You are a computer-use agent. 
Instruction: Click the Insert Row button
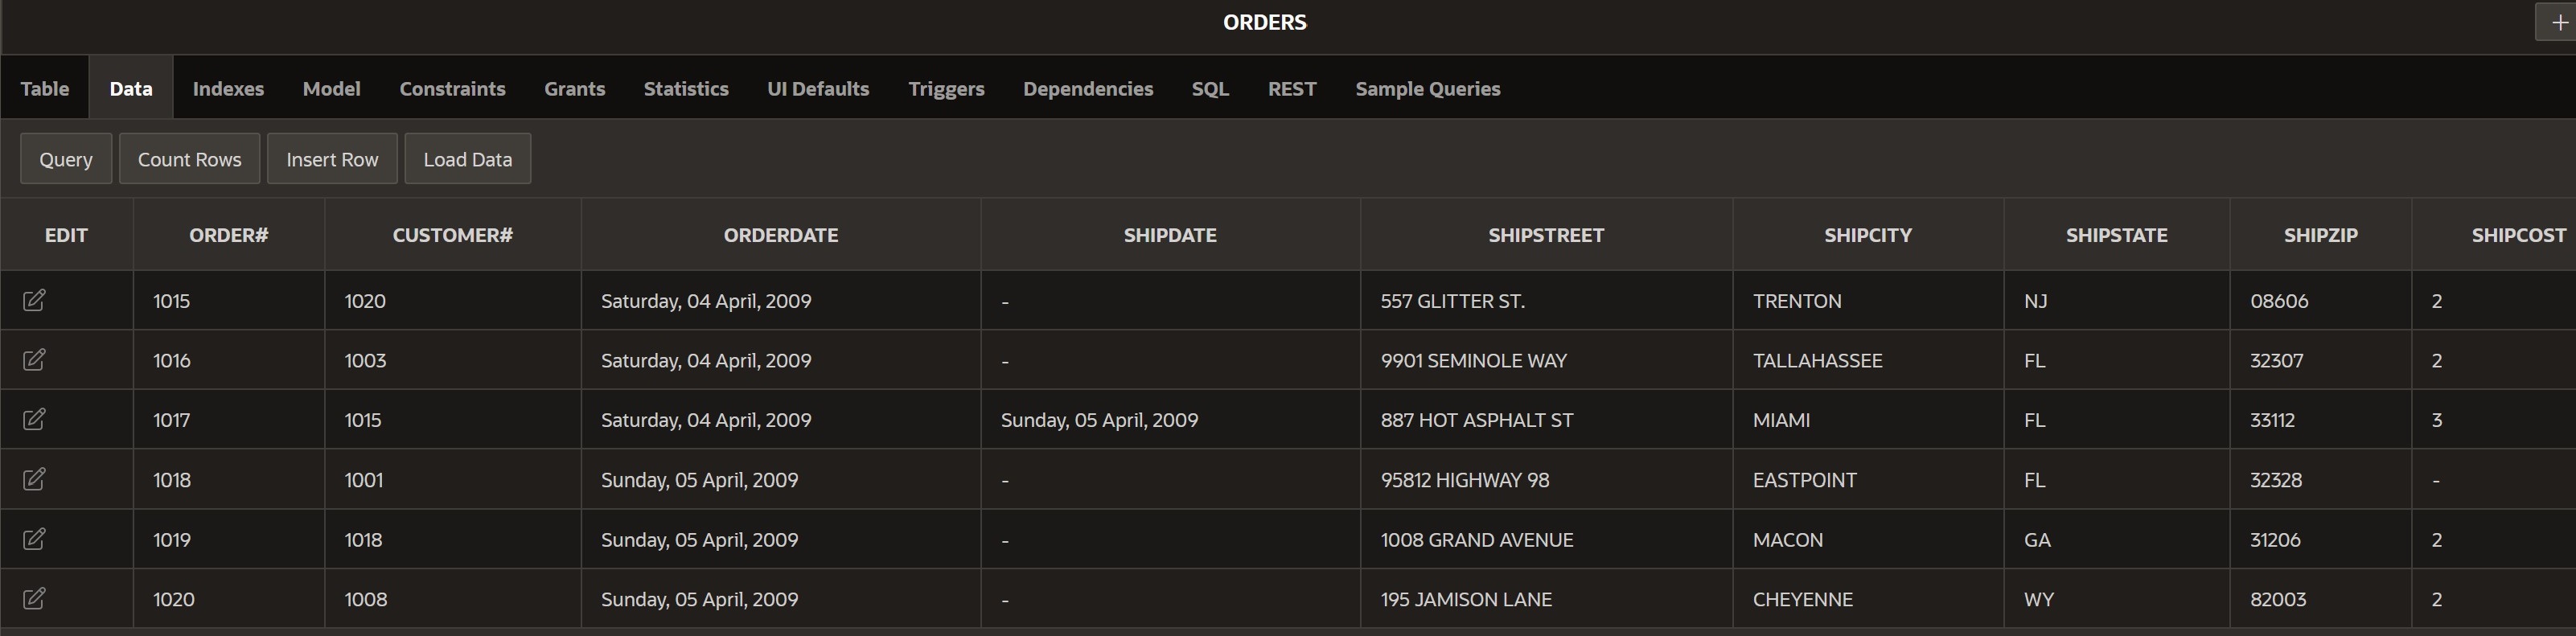click(332, 159)
